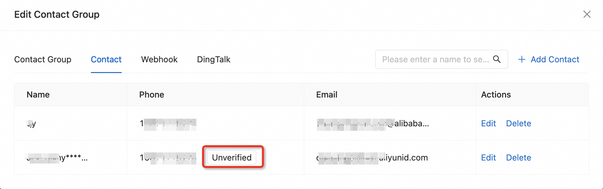
Task: Click the Phone column header
Action: [152, 94]
